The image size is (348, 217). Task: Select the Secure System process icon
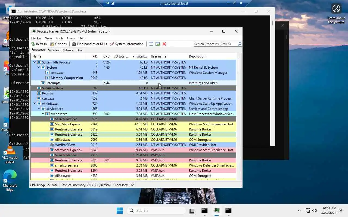(x=39, y=88)
